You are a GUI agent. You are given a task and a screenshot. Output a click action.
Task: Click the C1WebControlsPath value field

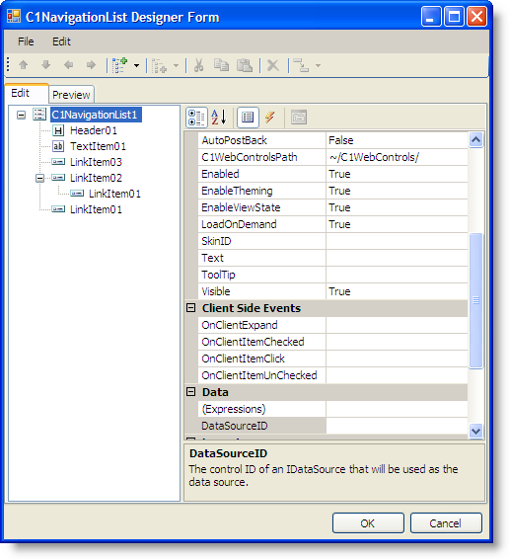tap(397, 157)
